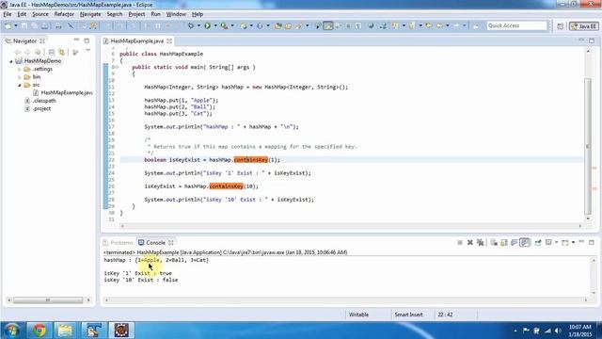Click the volume icon in system tray
The height and width of the screenshot is (339, 602).
click(x=558, y=331)
